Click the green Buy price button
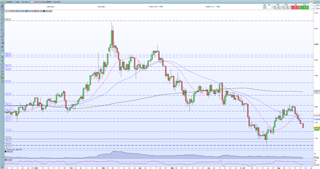 point(304,8)
